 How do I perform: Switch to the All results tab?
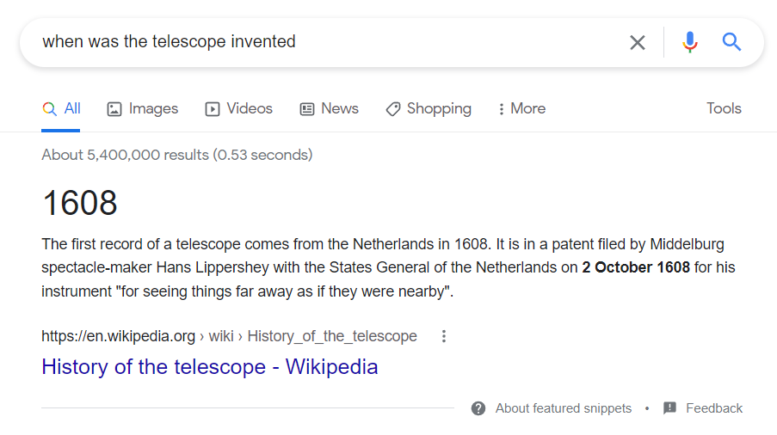tap(61, 109)
